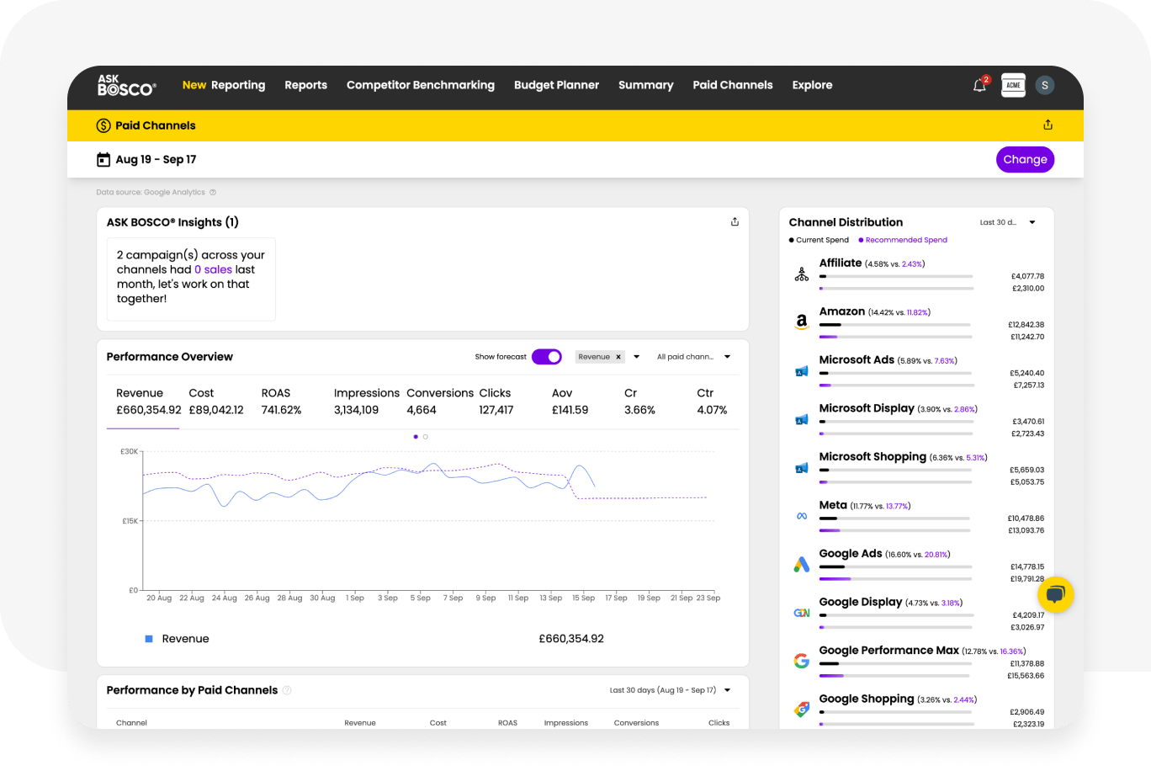Remove the Revenue metric chip
This screenshot has height=771, width=1151.
(x=618, y=357)
